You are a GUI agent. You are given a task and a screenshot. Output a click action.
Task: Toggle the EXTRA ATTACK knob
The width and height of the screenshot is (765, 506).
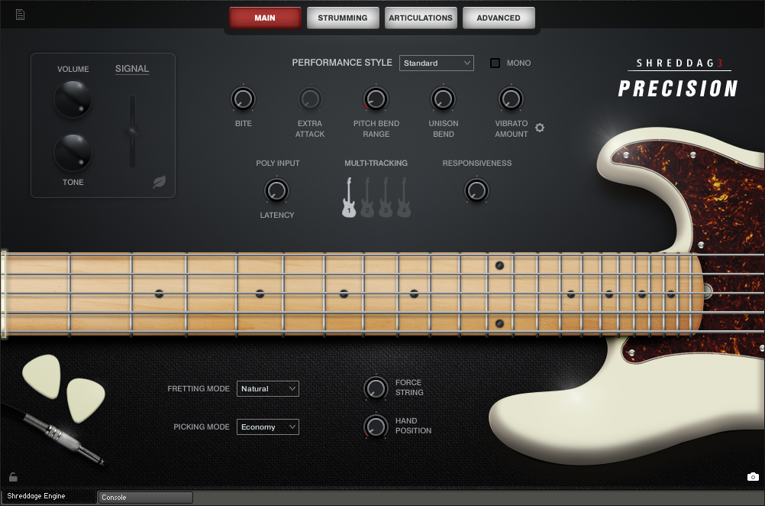(x=310, y=99)
